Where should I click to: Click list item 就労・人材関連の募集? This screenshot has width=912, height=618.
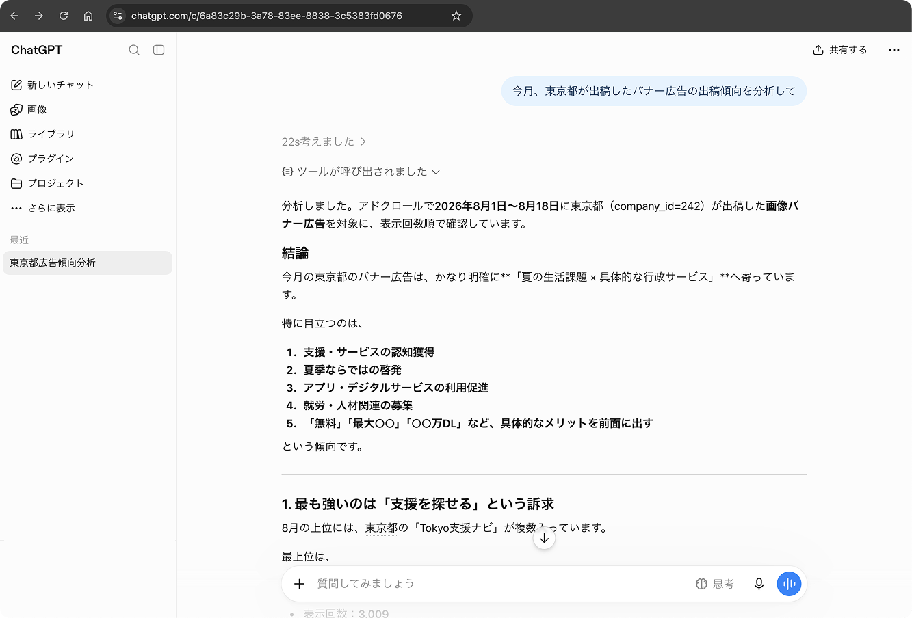[359, 405]
